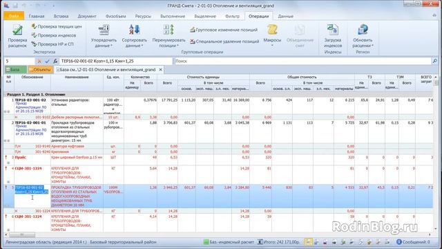Open Перенумеровать позиции dropdown

[169, 36]
